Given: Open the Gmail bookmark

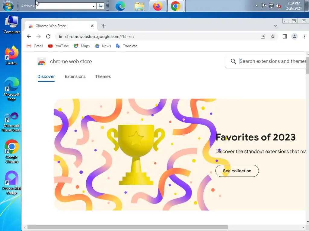Looking at the screenshot, I should coord(35,46).
